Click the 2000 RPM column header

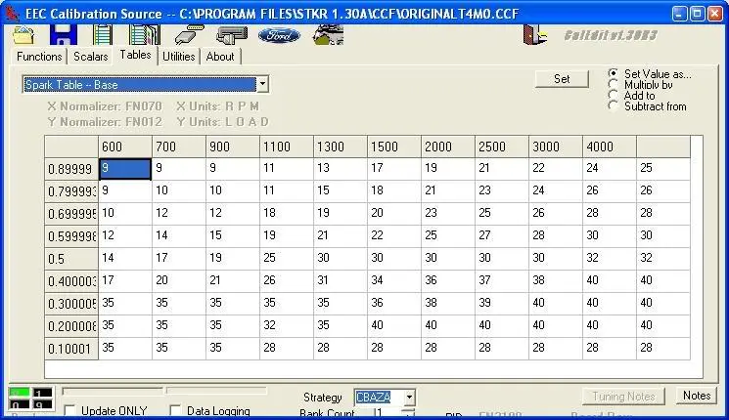448,147
